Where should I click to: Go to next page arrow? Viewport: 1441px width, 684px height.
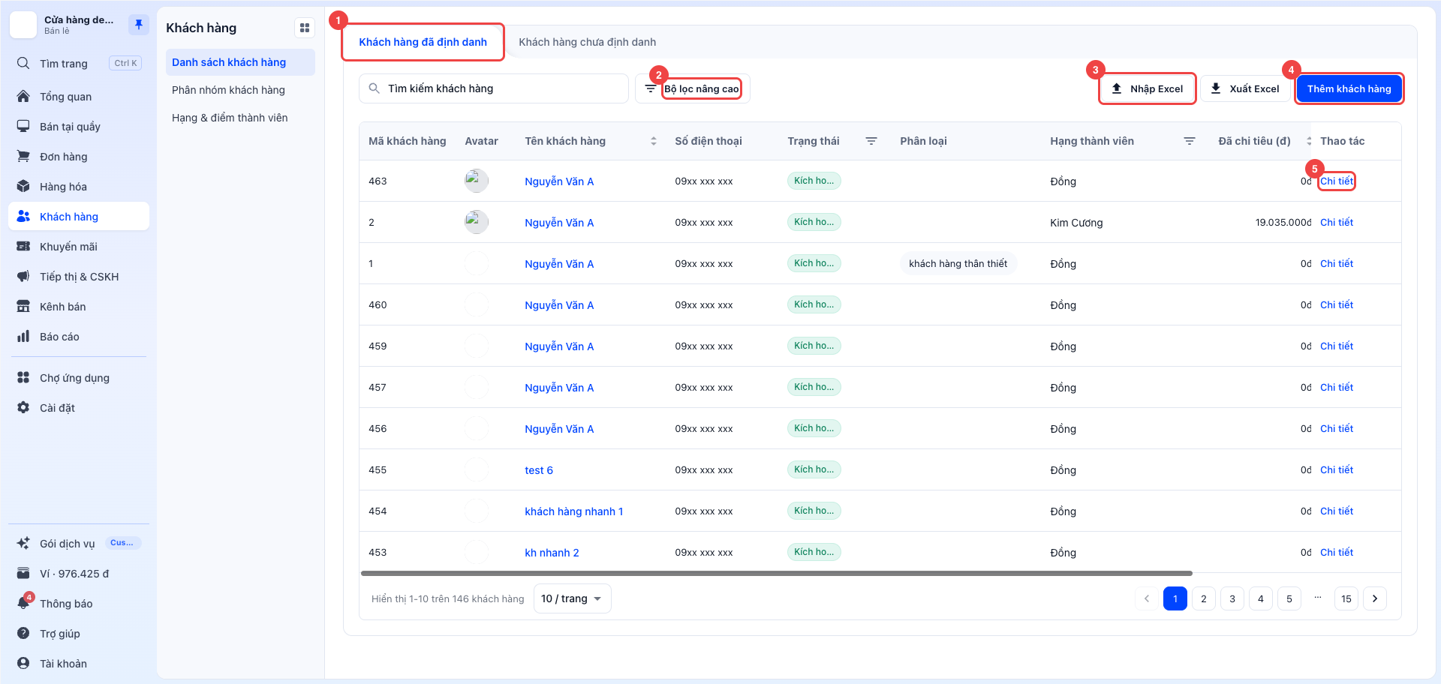point(1375,598)
